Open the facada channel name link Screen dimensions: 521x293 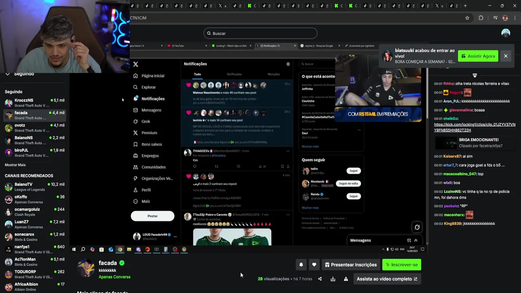point(107,263)
